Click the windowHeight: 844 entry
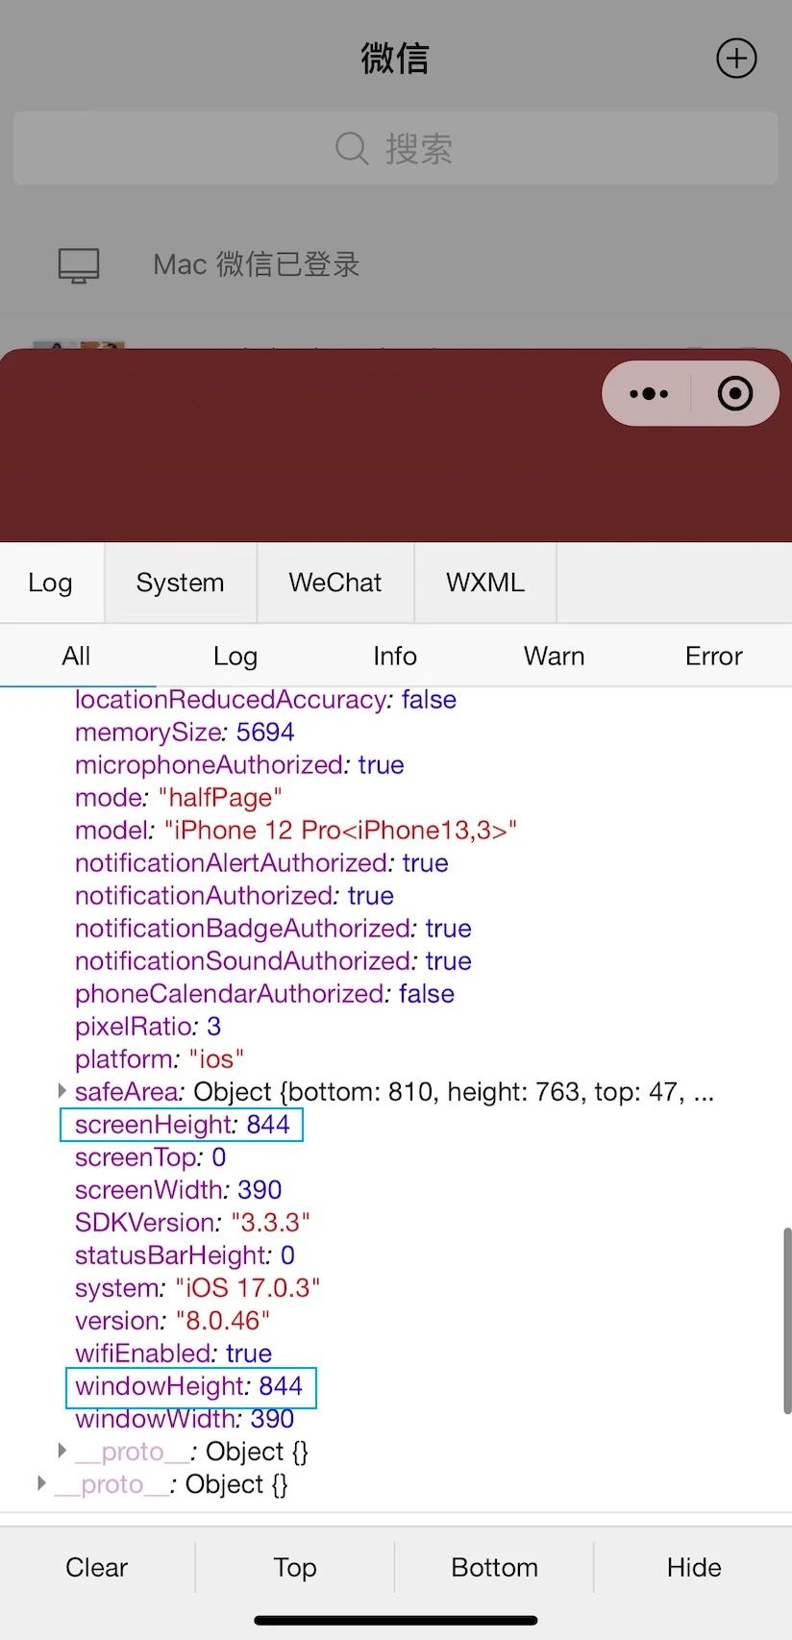Viewport: 792px width, 1640px height. (188, 1386)
